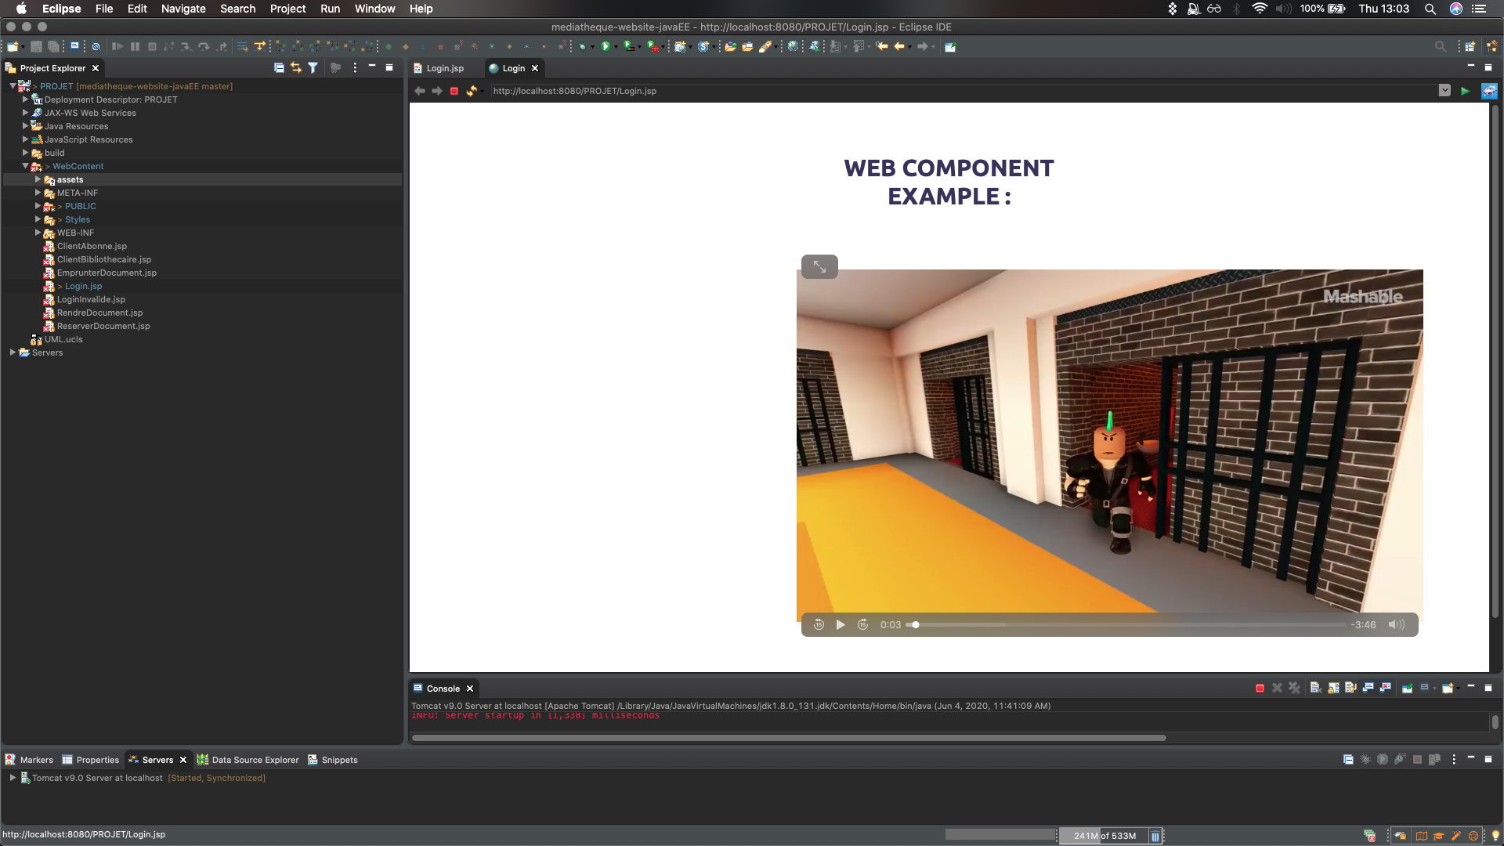Click Link with Editor in Project Explorer
1504x846 pixels.
(x=295, y=68)
